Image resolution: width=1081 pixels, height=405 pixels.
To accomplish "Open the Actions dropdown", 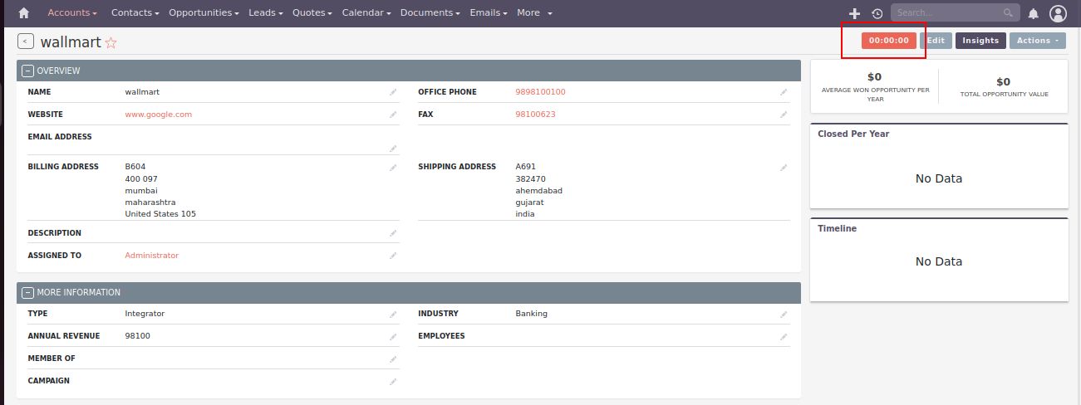I will [x=1037, y=41].
